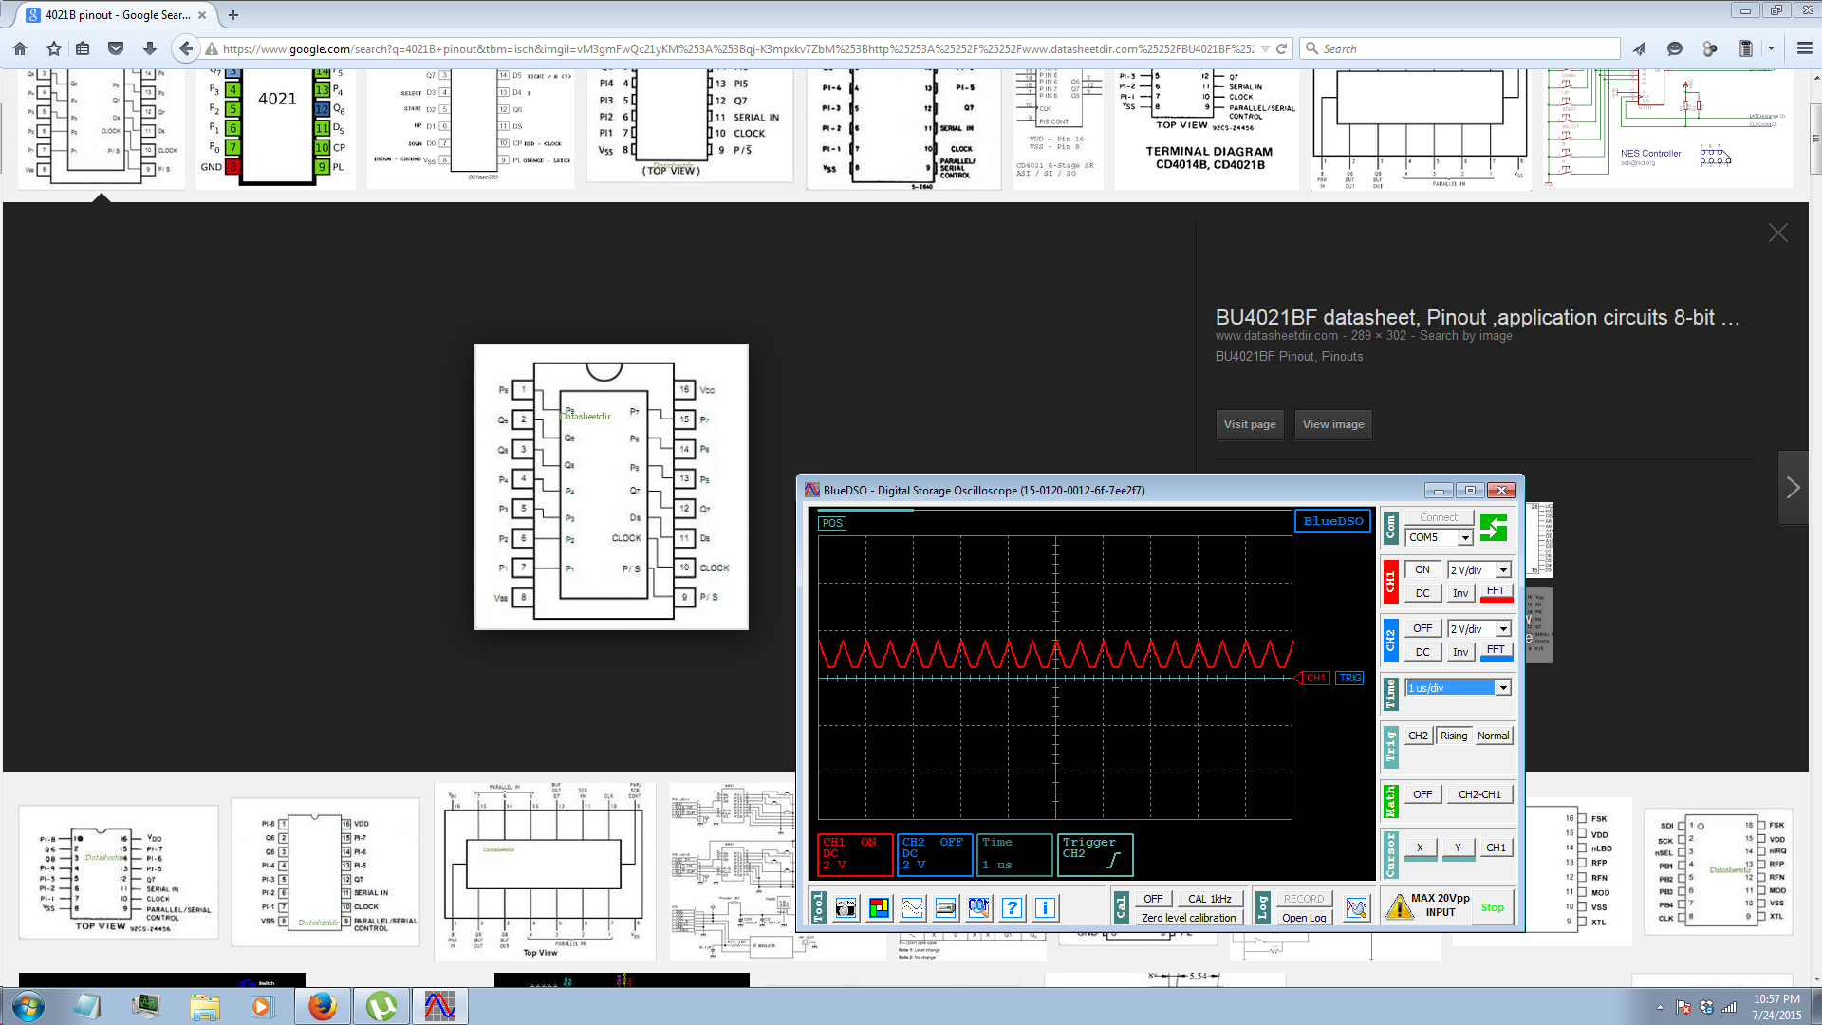This screenshot has width=1822, height=1025.
Task: Open the color scheme tool icon
Action: [x=880, y=908]
